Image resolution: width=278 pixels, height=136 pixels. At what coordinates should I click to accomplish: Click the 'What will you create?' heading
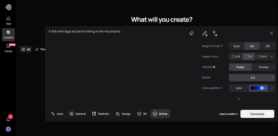[x=162, y=20]
